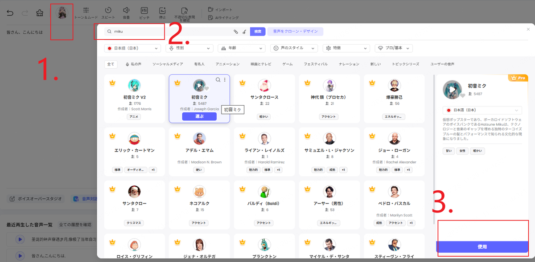Click the redo arrow icon
The image size is (535, 262).
[25, 13]
